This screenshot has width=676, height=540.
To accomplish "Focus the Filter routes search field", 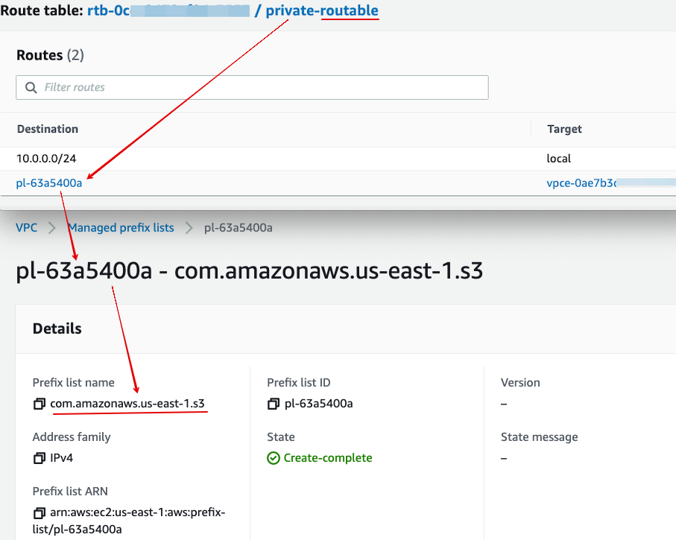I will coord(261,88).
